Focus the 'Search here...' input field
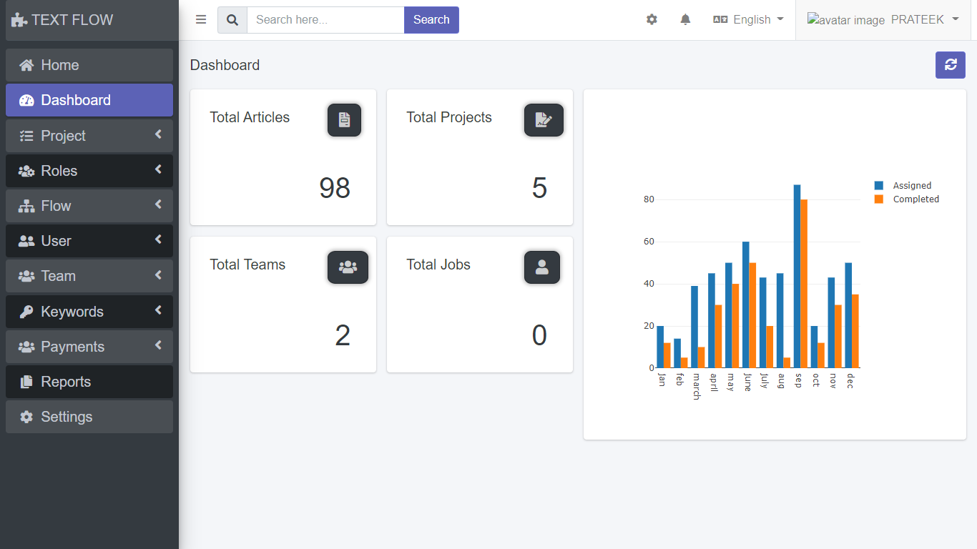 pyautogui.click(x=325, y=20)
